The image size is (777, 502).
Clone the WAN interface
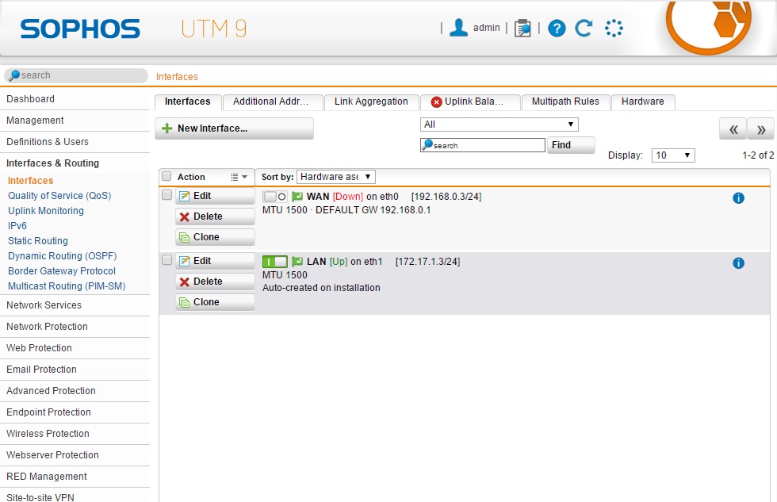(215, 237)
